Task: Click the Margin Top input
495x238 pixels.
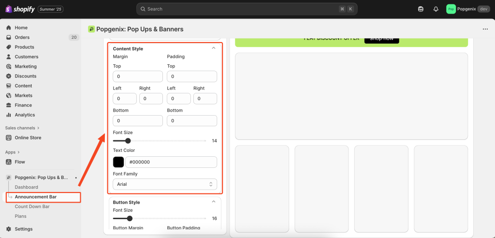Action: coord(138,76)
